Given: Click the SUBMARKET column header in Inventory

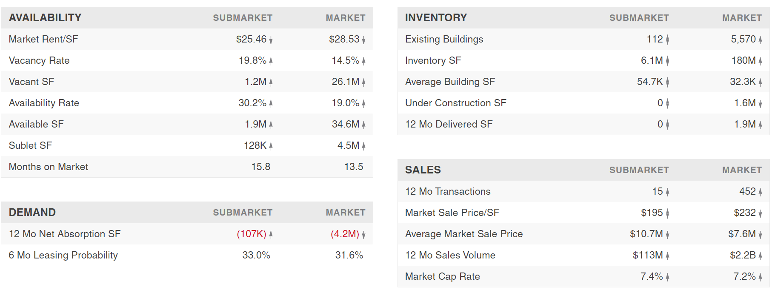Looking at the screenshot, I should point(639,18).
